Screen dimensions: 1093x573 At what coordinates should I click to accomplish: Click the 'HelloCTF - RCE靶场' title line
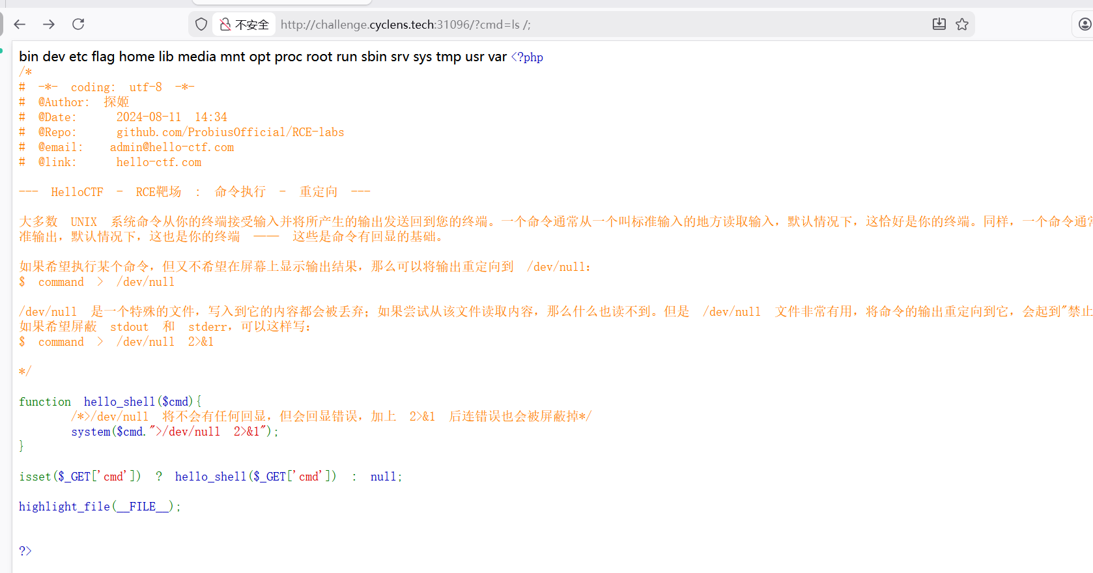click(195, 192)
